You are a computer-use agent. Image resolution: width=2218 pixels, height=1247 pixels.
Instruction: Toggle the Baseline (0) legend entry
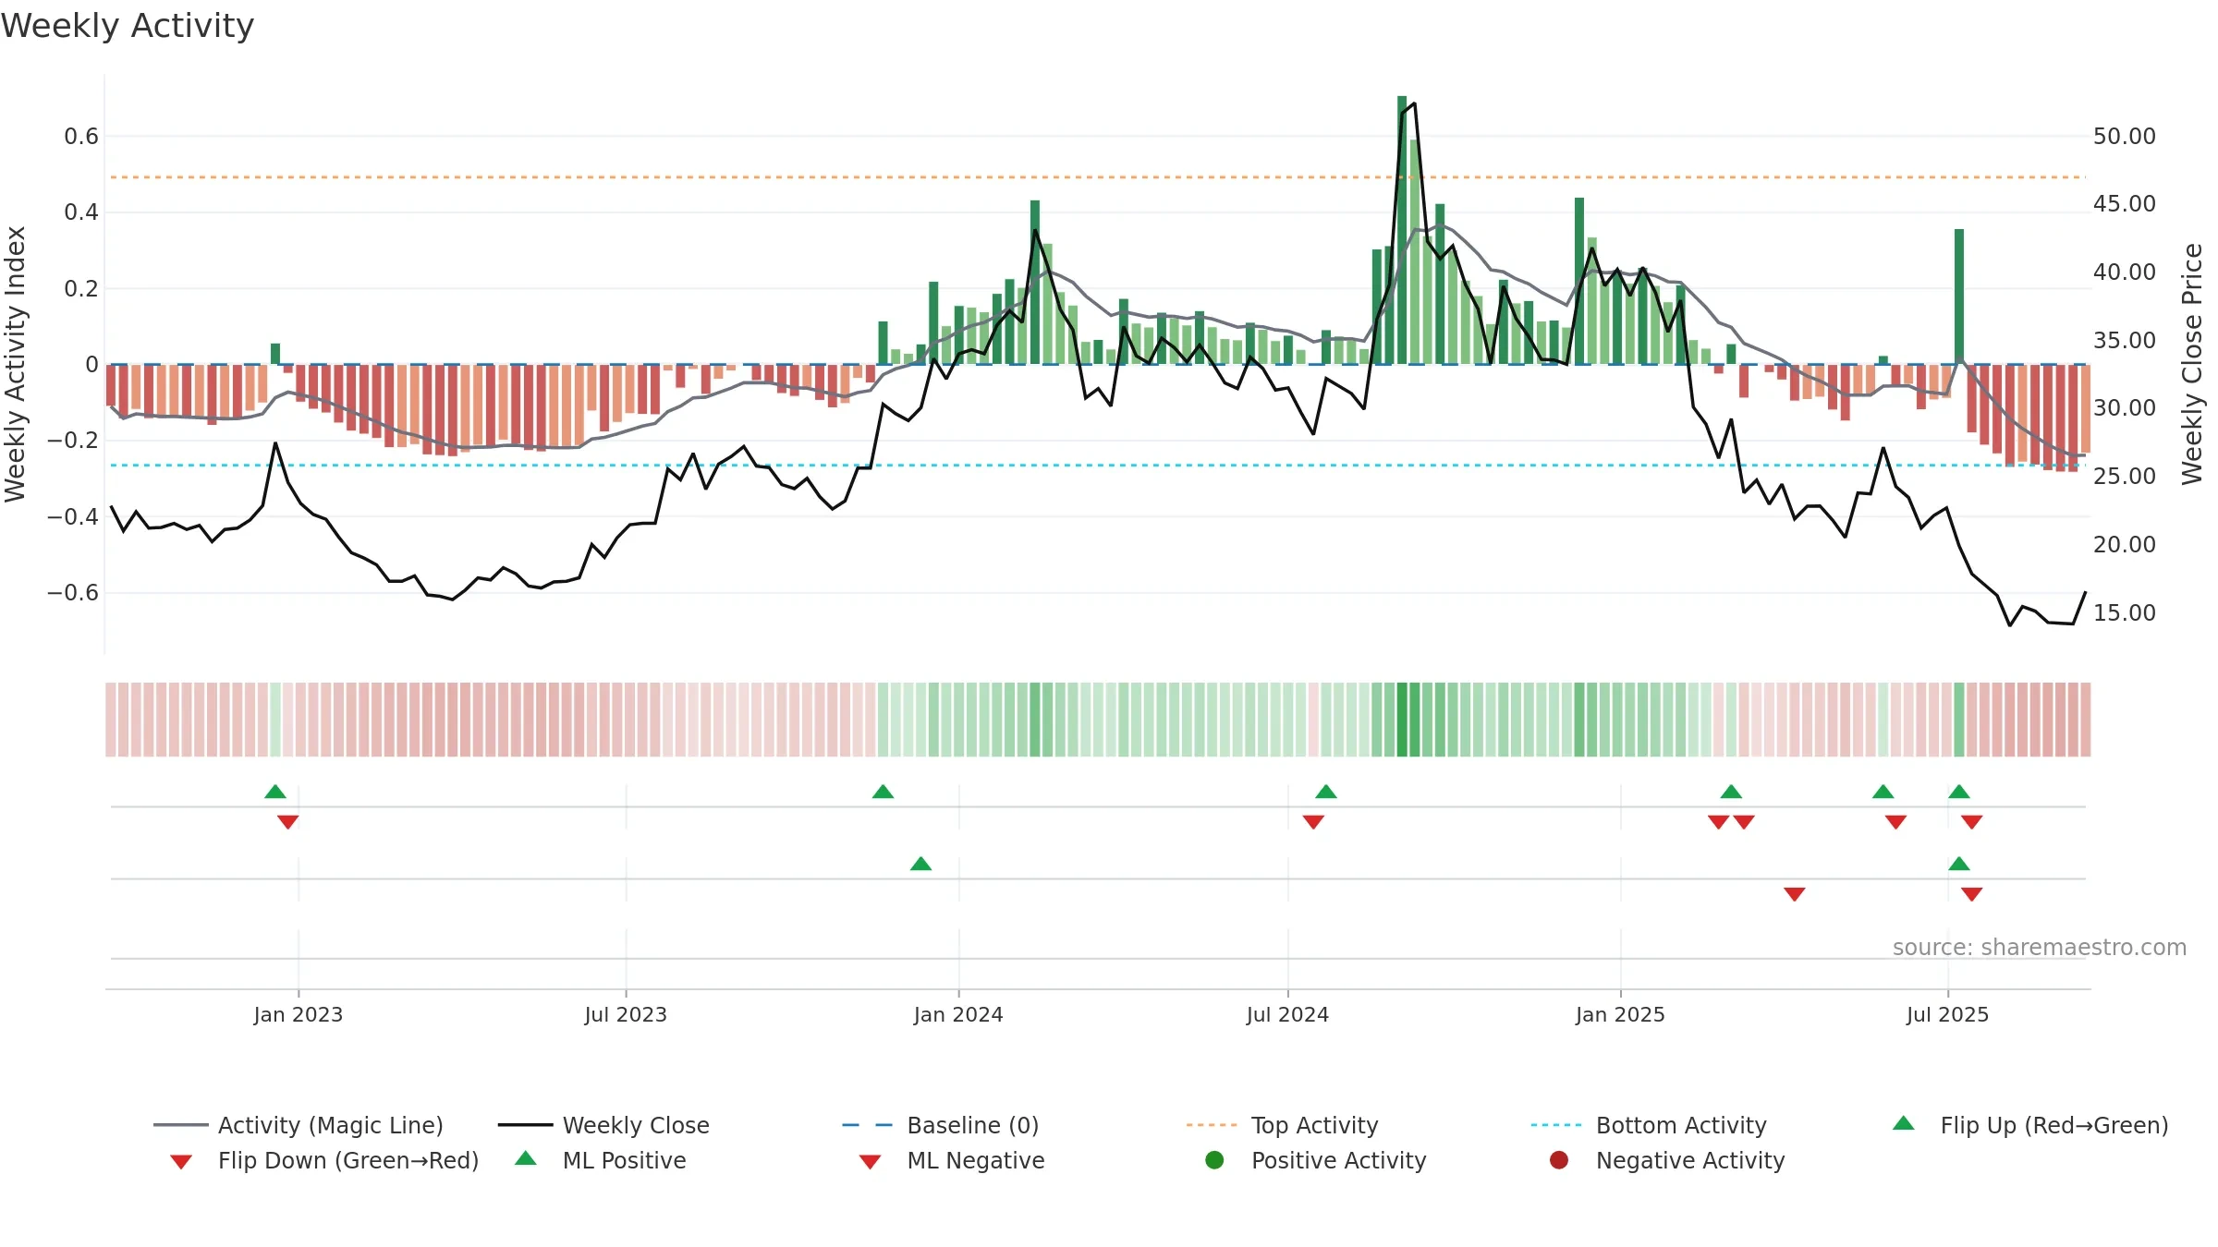coord(941,1125)
